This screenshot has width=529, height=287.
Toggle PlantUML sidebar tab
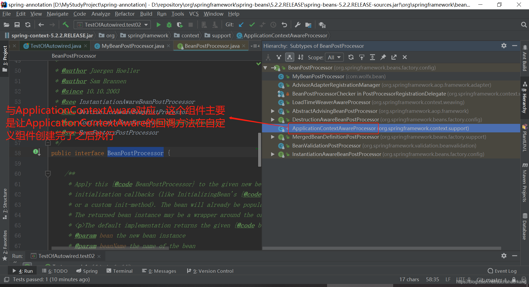(525, 138)
